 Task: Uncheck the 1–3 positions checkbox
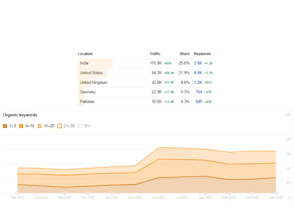click(5, 126)
